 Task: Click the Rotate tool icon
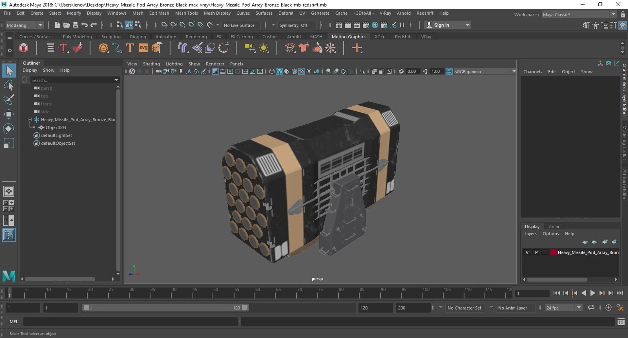[x=9, y=128]
